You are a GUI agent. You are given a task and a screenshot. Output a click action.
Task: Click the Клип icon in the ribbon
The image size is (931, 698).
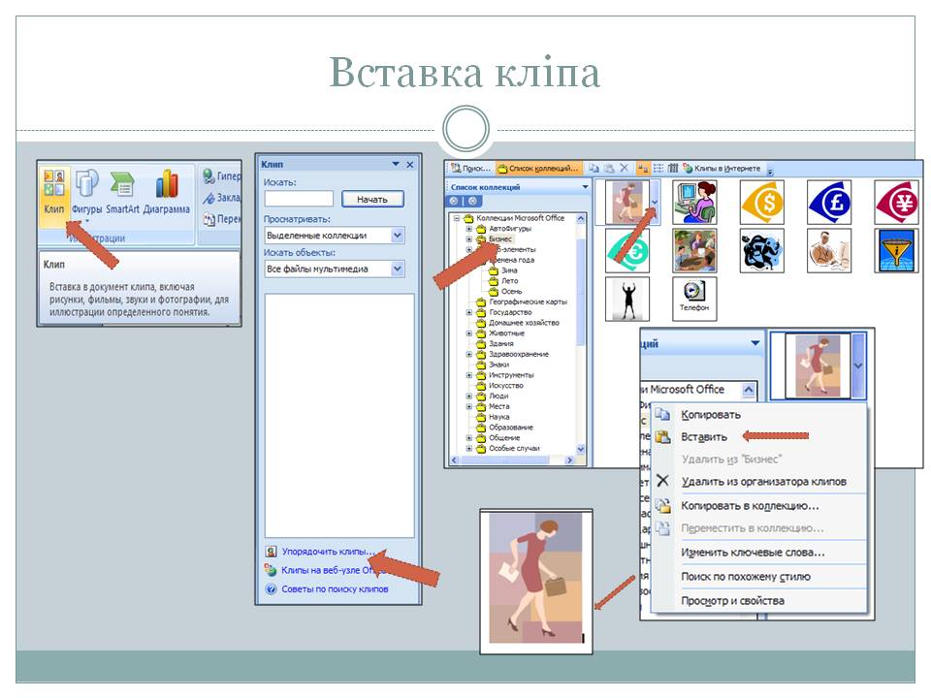pyautogui.click(x=54, y=191)
